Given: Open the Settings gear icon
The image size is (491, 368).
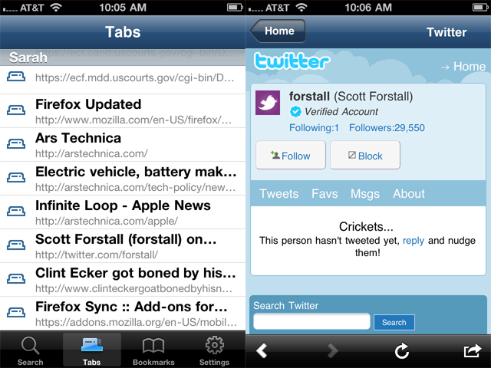Looking at the screenshot, I should click(x=215, y=346).
